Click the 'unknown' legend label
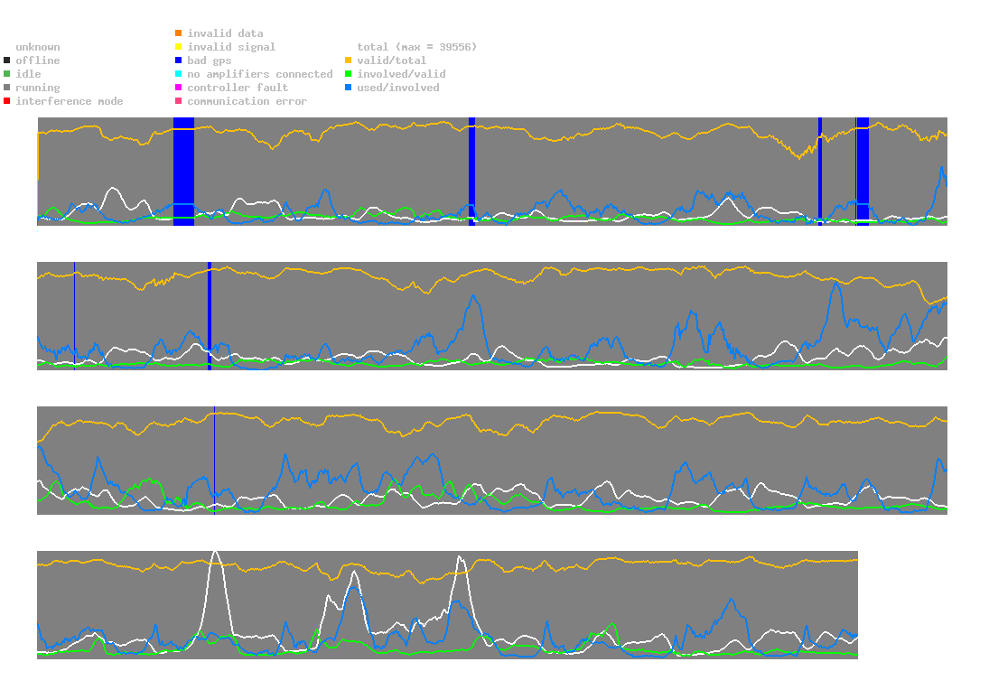This screenshot has height=690, width=989. 38,47
